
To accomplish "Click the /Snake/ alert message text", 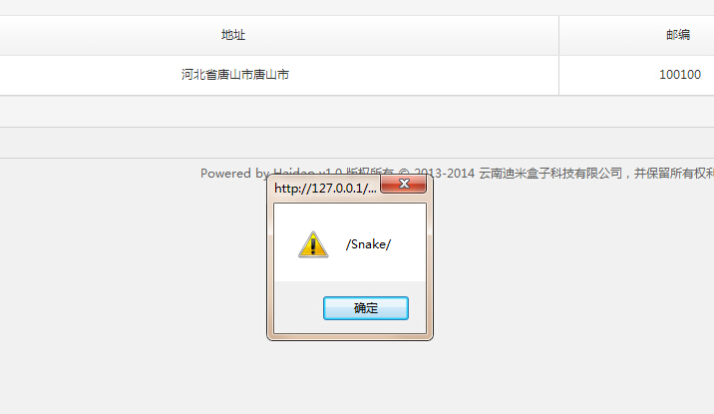I will tap(368, 244).
